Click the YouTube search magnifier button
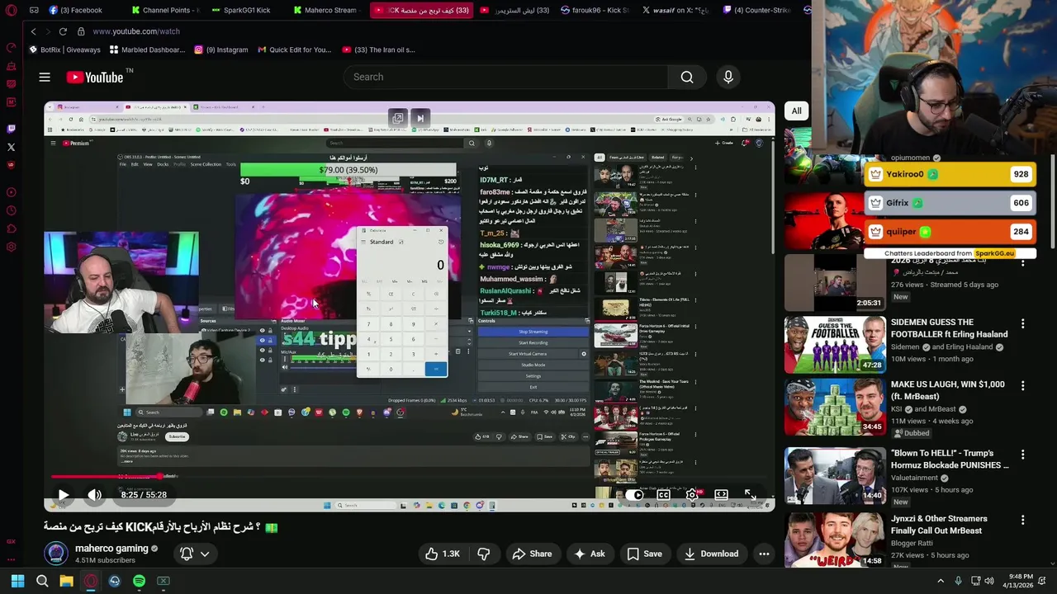The width and height of the screenshot is (1057, 594). tap(687, 77)
